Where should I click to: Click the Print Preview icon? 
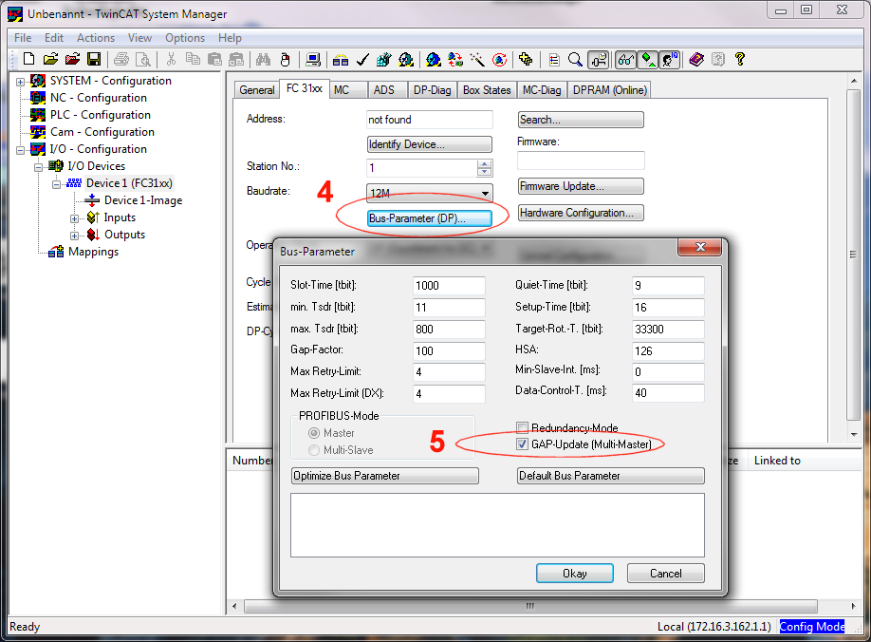pos(142,59)
